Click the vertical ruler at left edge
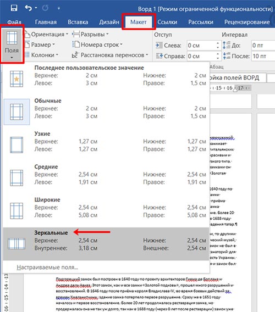 (6, 292)
